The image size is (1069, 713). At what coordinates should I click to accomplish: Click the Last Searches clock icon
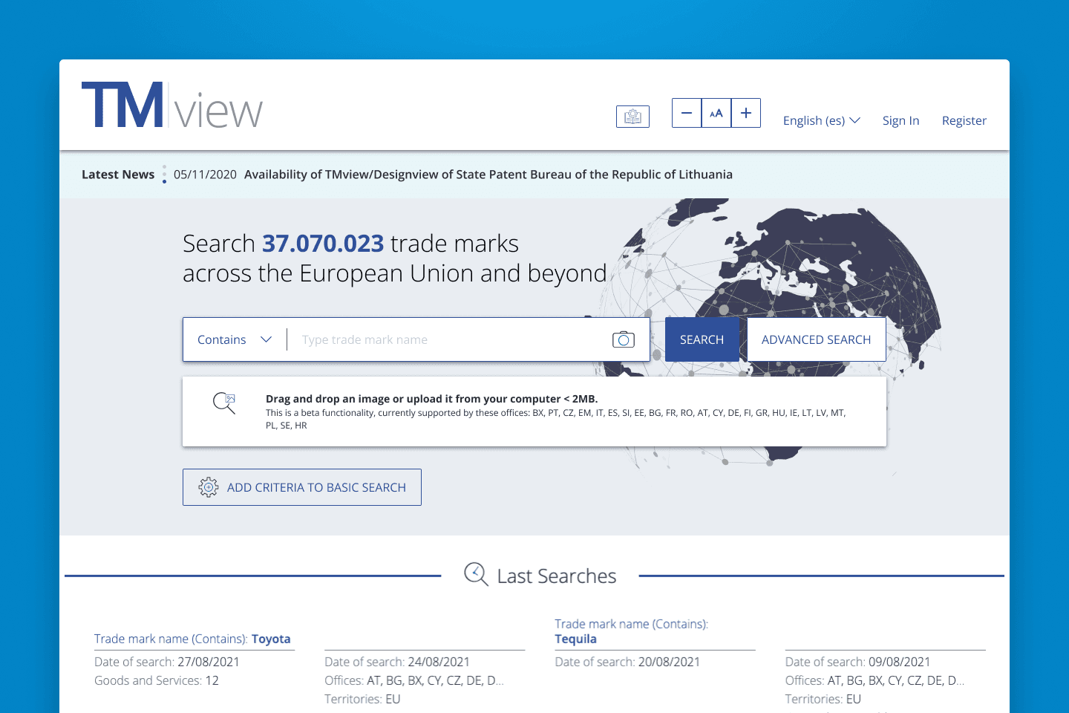coord(476,575)
